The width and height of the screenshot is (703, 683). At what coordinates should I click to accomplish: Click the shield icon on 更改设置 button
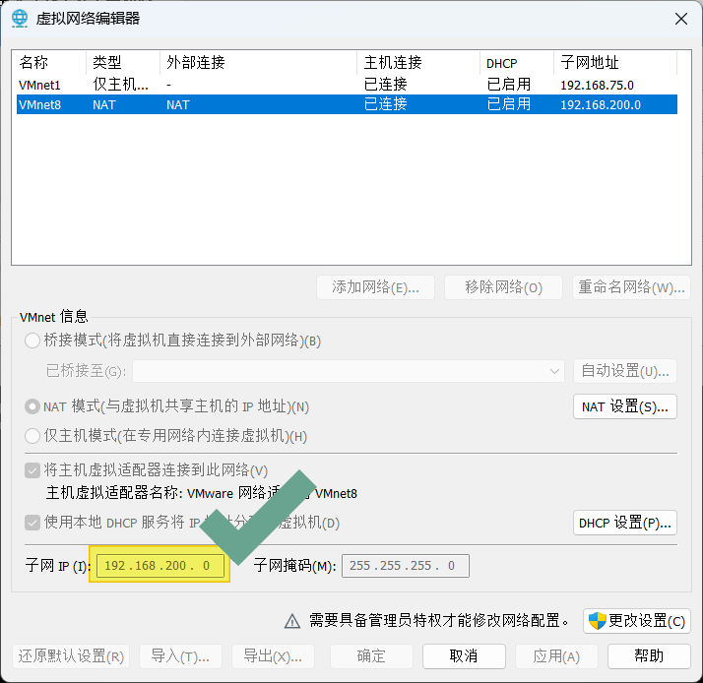tap(597, 621)
